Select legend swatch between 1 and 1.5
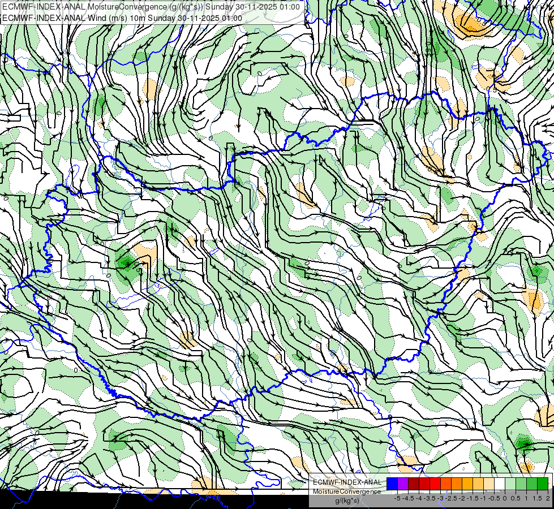 (532, 484)
